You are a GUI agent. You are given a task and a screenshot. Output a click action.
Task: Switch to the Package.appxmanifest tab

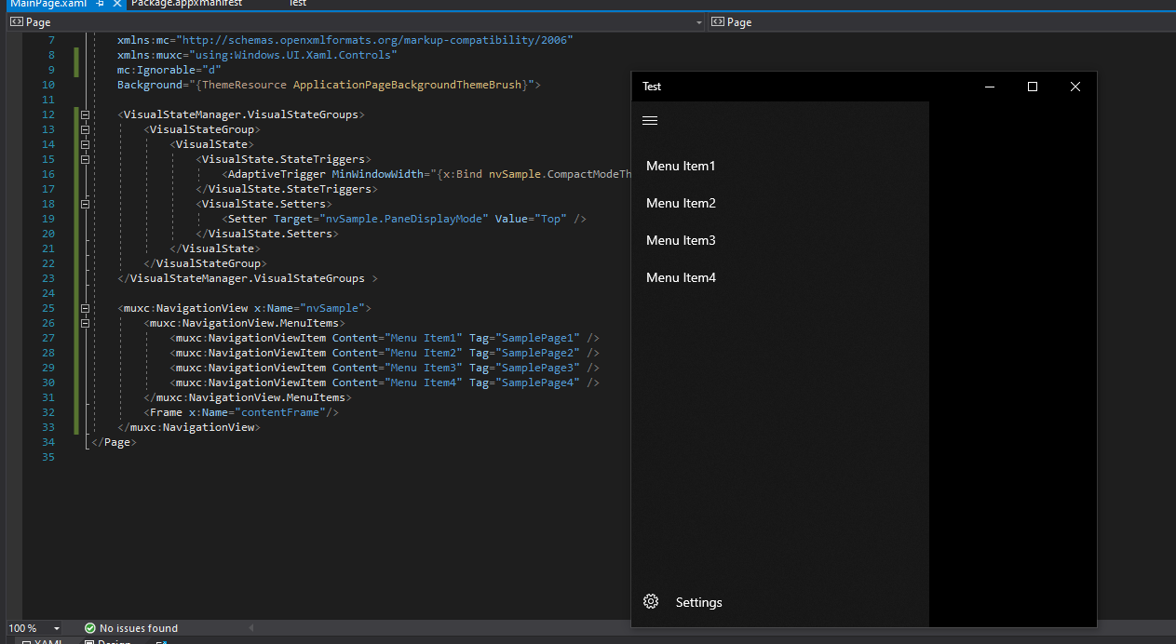coord(186,5)
